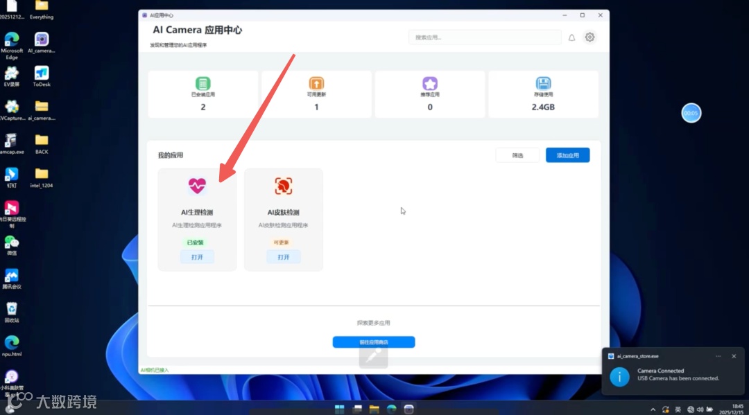This screenshot has height=415, width=749.
Task: Select the 回收站 recycle bin icon
Action: (12, 313)
